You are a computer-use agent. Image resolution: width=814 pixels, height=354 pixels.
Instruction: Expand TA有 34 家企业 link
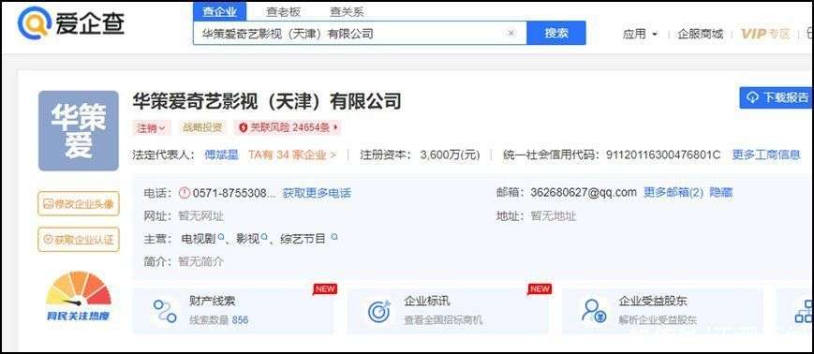(291, 155)
